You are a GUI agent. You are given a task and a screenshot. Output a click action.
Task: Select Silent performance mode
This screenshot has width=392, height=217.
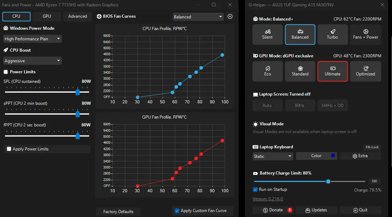coord(267,35)
